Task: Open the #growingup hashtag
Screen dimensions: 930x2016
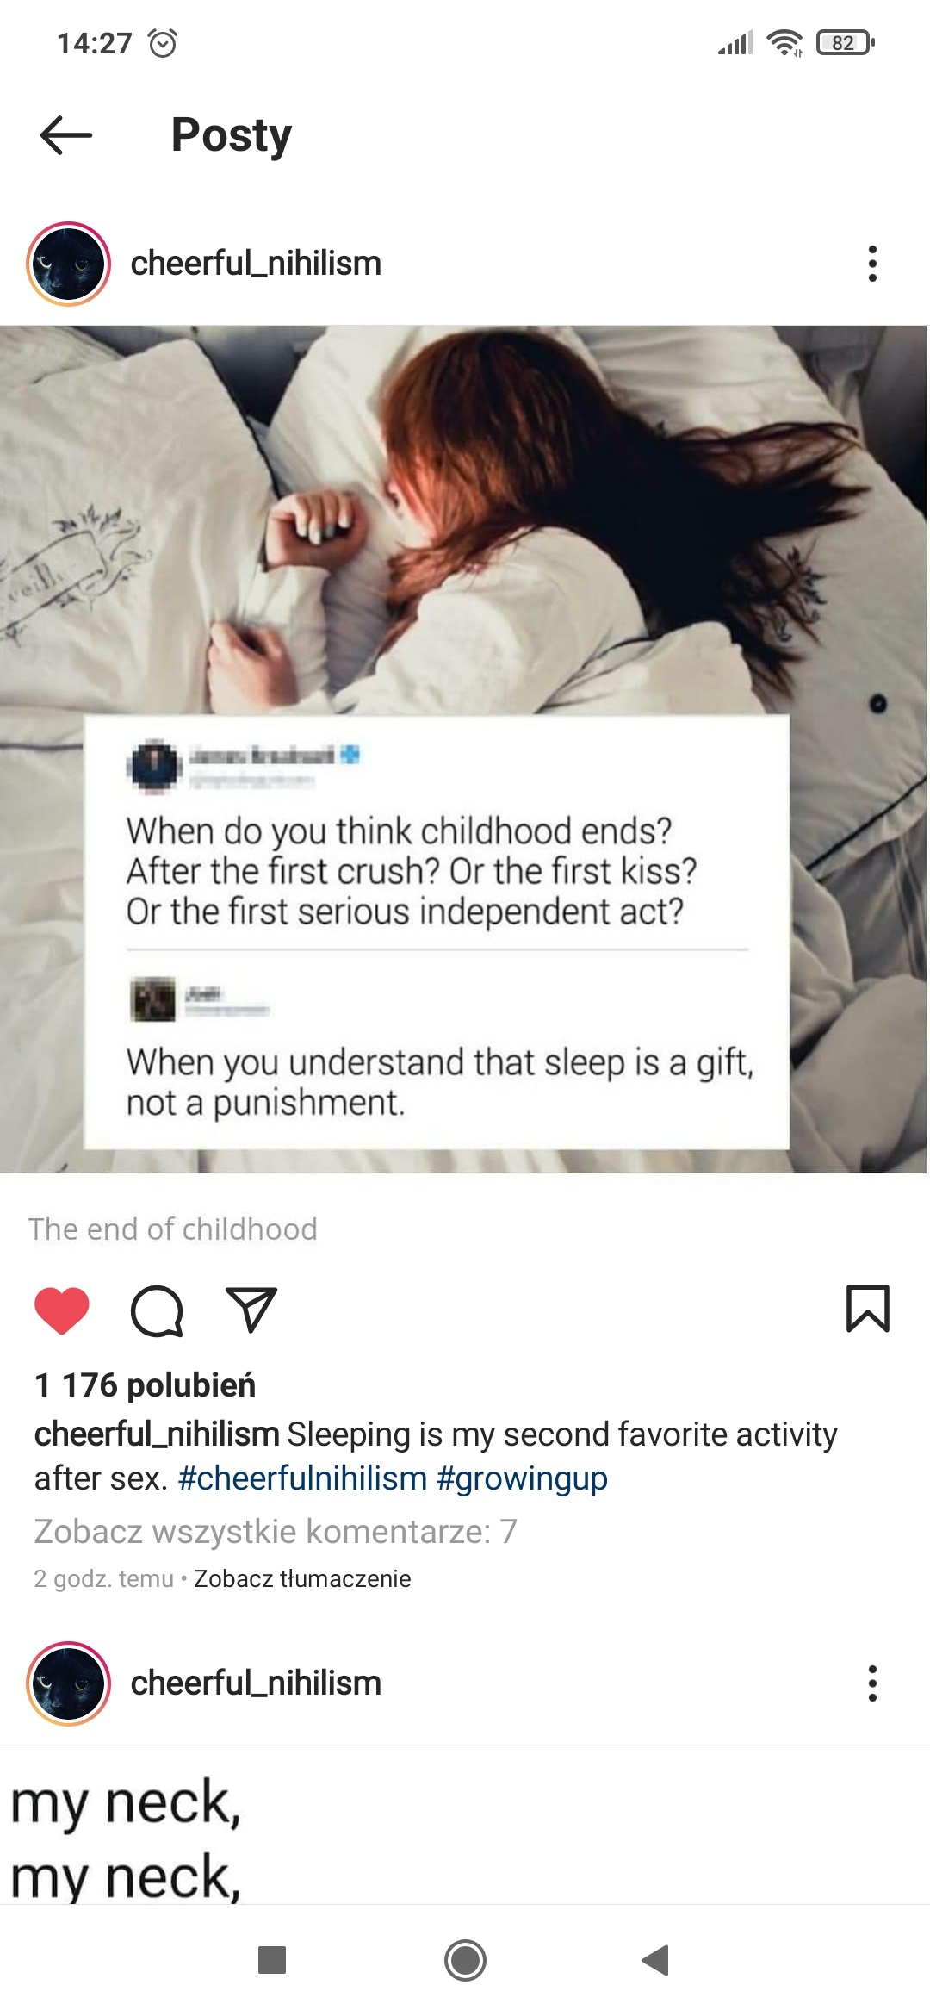Action: point(522,1478)
